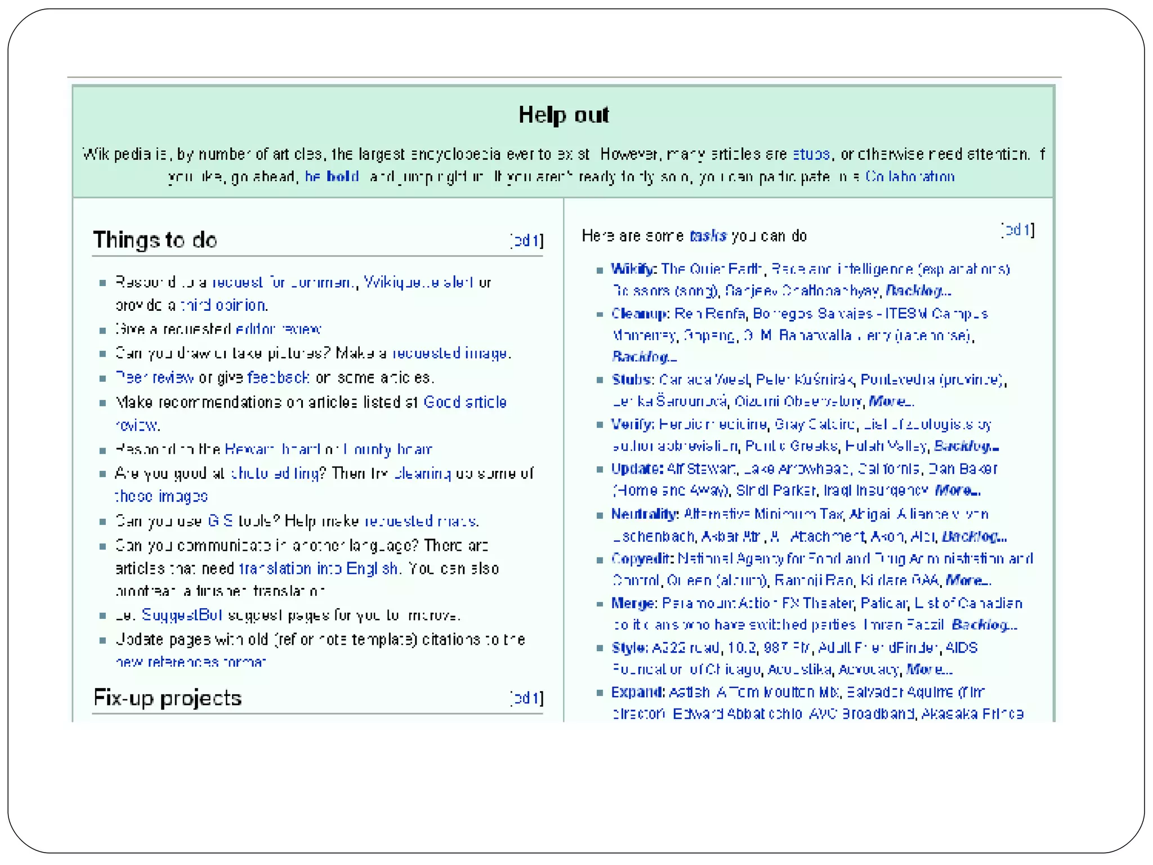Screen dimensions: 1153x865
Task: Click the Collaboration link in header
Action: point(910,177)
